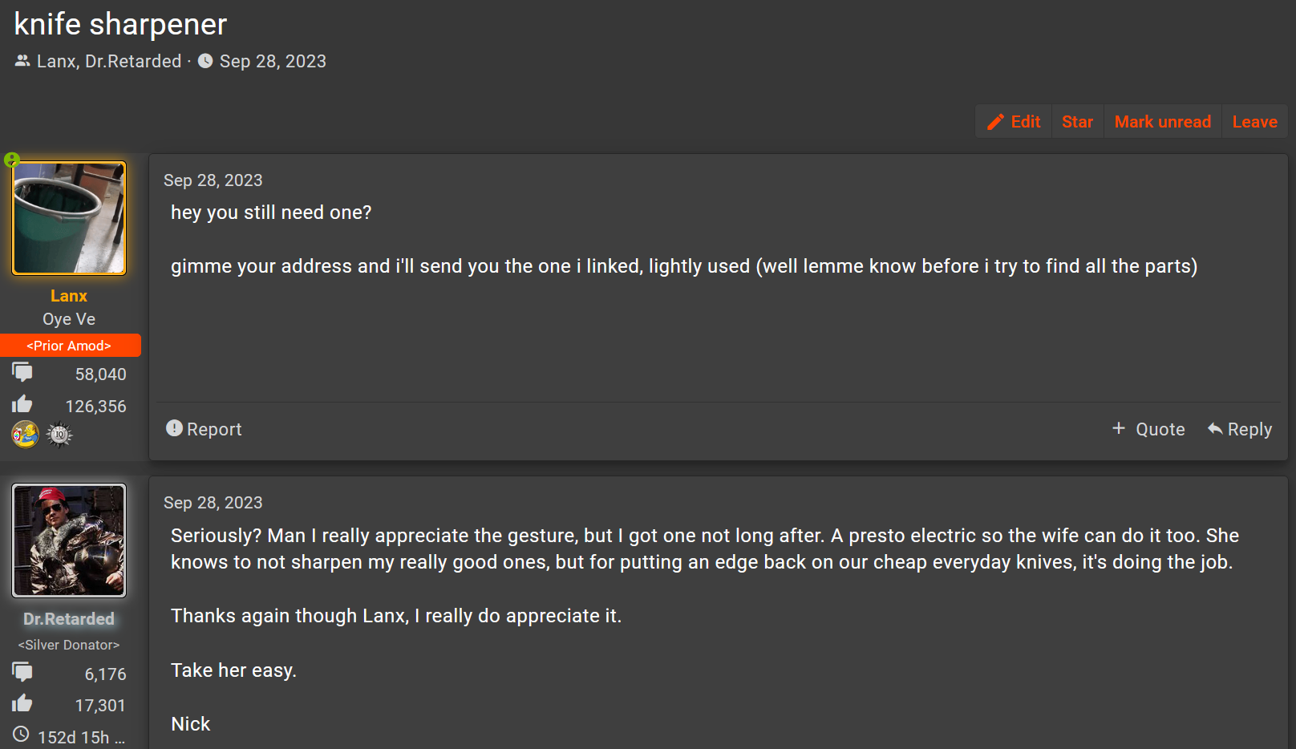The width and height of the screenshot is (1296, 749).
Task: Leave the knife sharpener conversation
Action: [x=1254, y=122]
